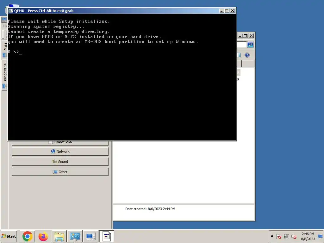The width and height of the screenshot is (324, 243).
Task: Minimize the Explorer window behind QEMU
Action: [240, 36]
